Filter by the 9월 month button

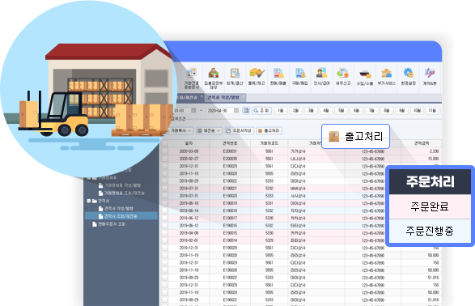[401, 111]
